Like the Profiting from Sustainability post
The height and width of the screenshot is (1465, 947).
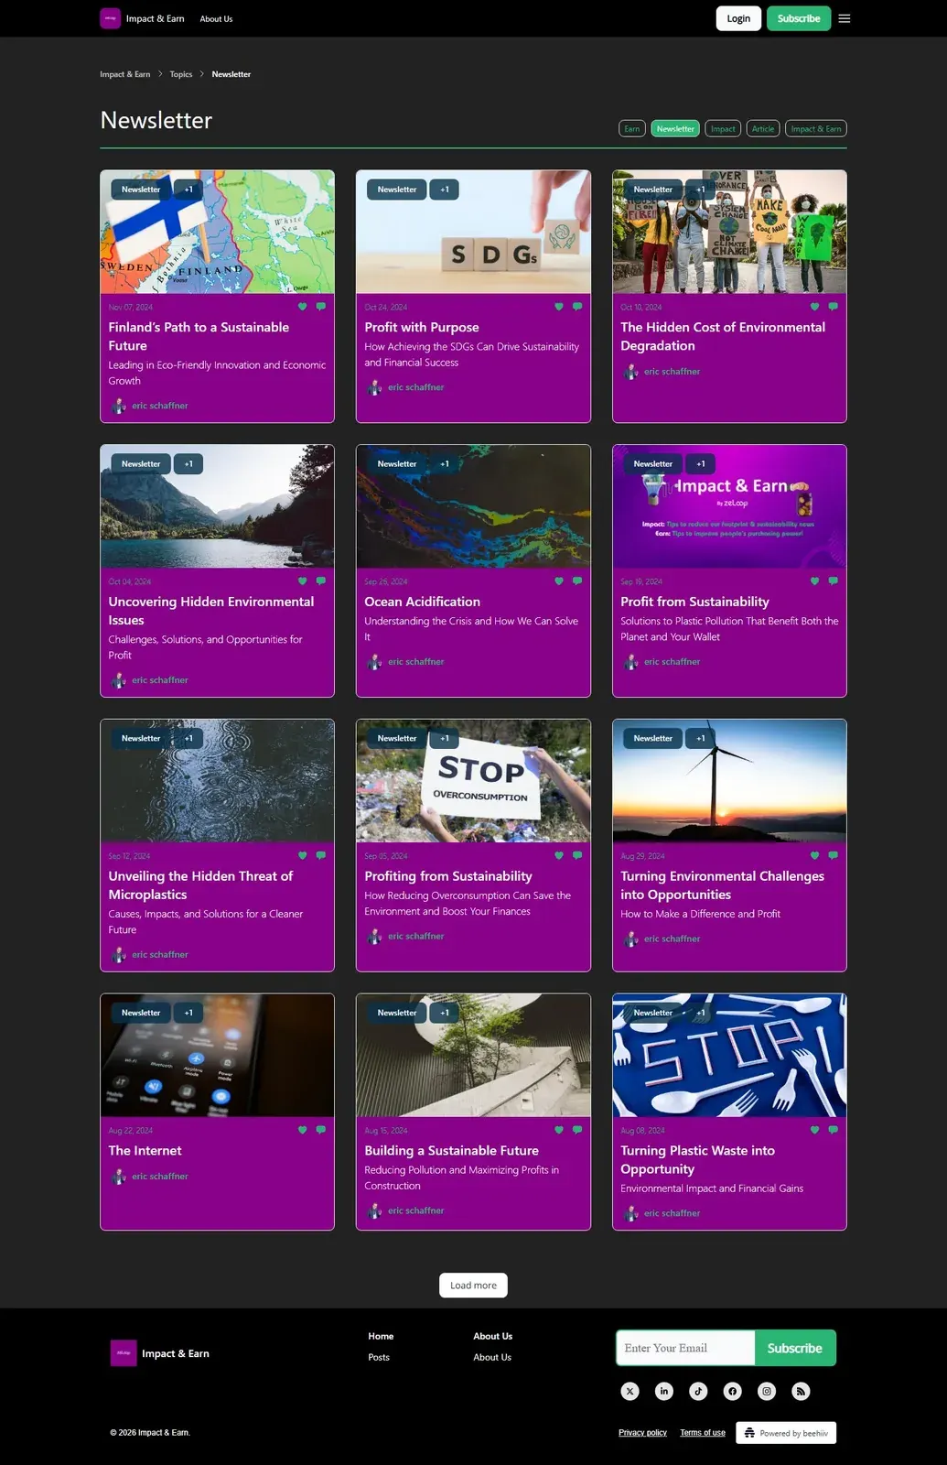559,855
